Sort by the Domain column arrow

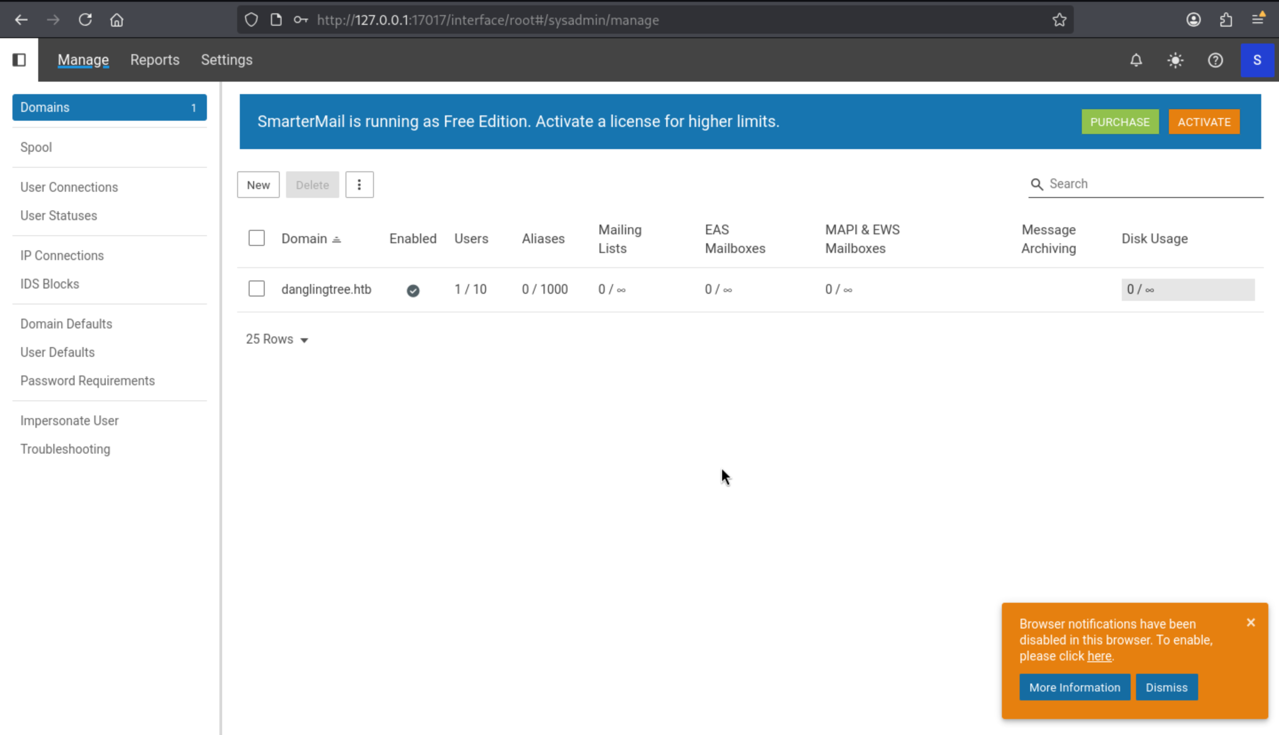click(x=337, y=239)
